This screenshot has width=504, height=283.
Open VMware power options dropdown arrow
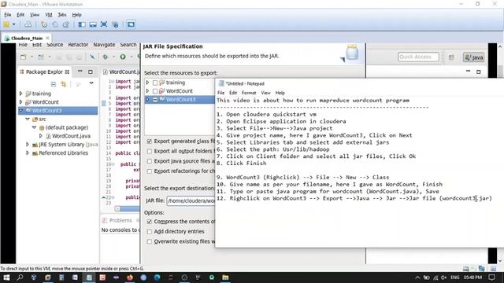pos(14,24)
